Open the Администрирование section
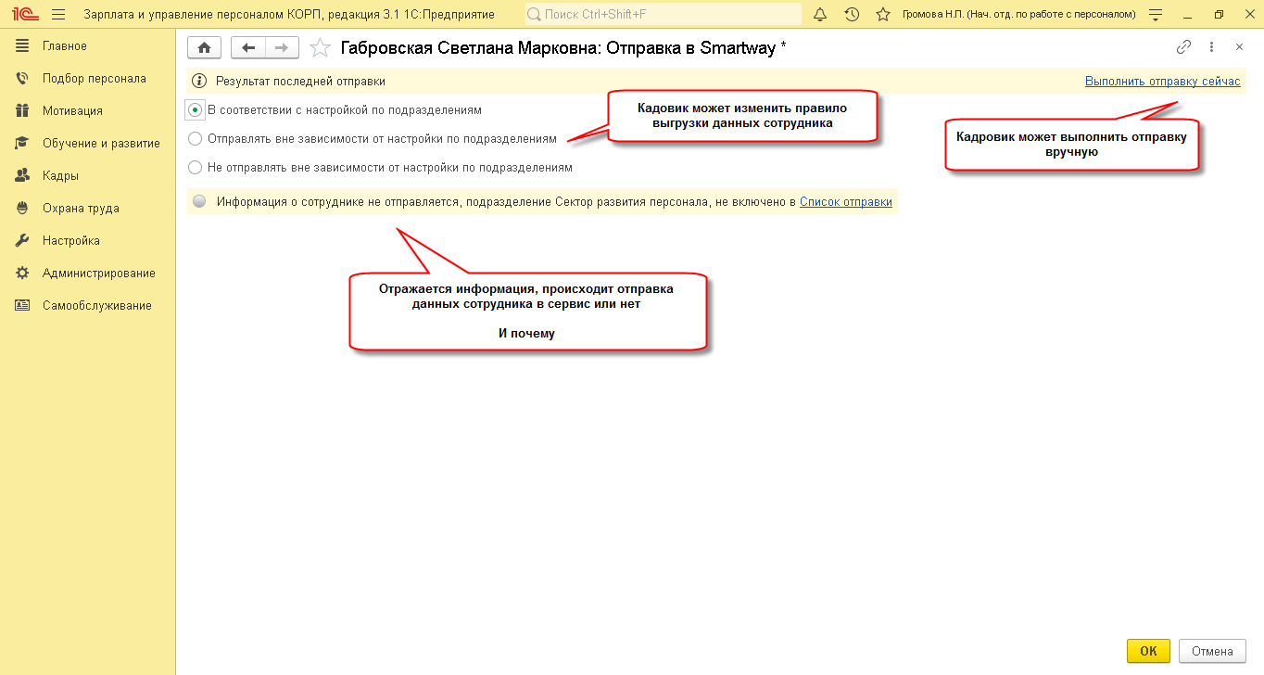The width and height of the screenshot is (1264, 675). [87, 274]
